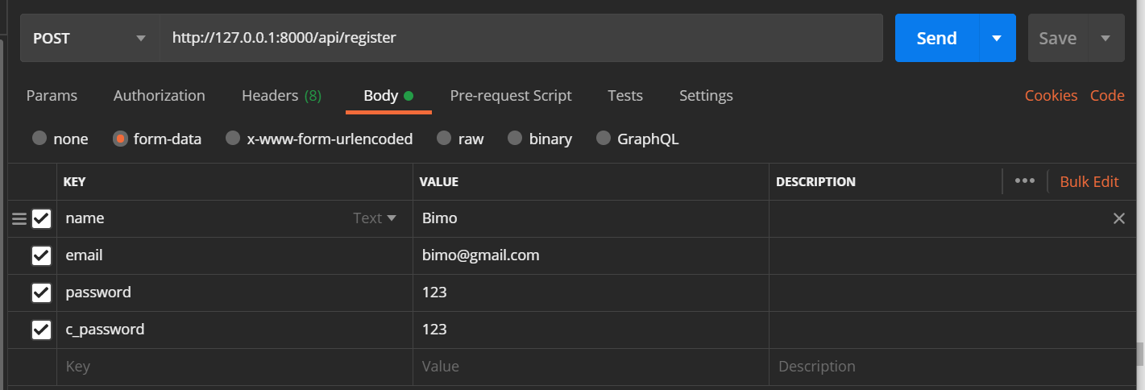1145x390 pixels.
Task: Open Bulk Edit mode
Action: [x=1089, y=181]
